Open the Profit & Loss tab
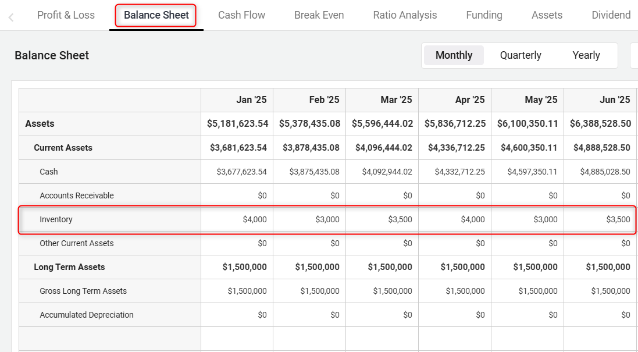 66,15
